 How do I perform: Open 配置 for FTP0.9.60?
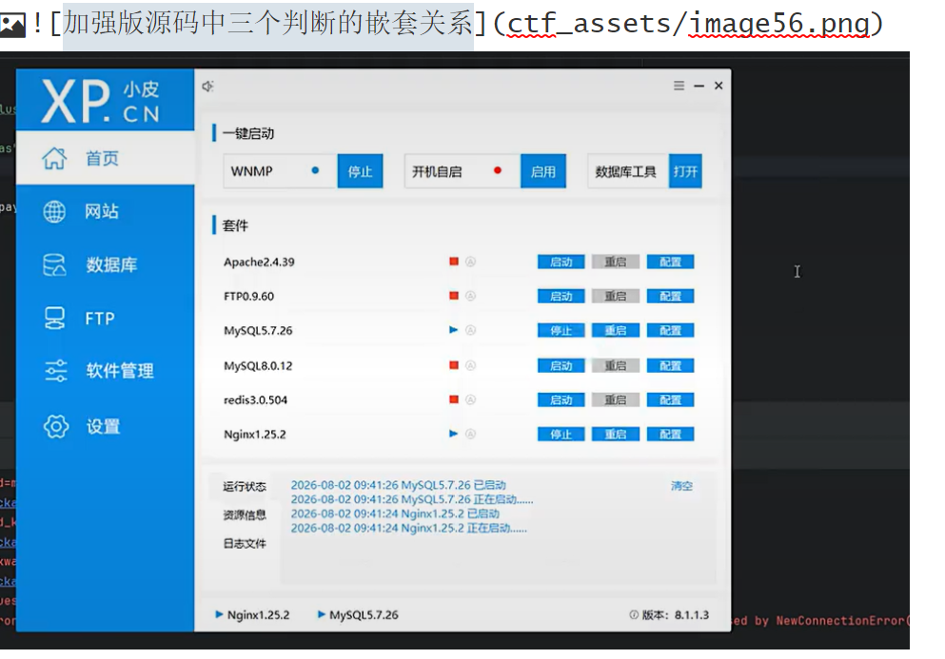tap(670, 297)
